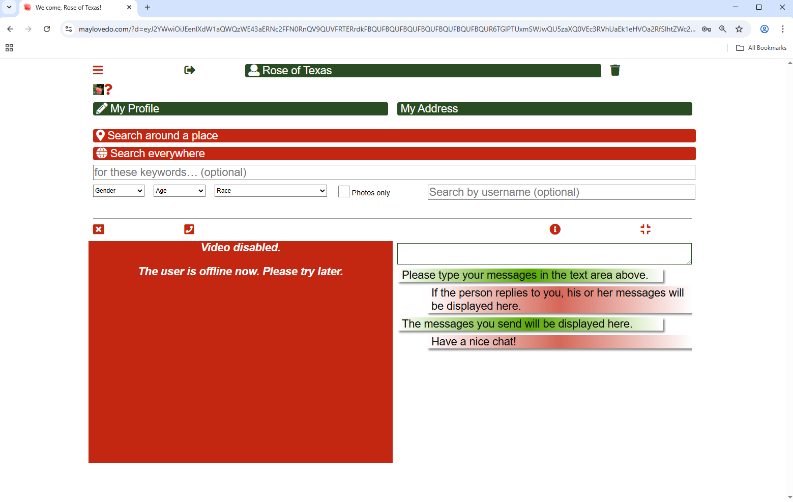The width and height of the screenshot is (793, 502).
Task: Click the site info icon in address bar
Action: (69, 29)
